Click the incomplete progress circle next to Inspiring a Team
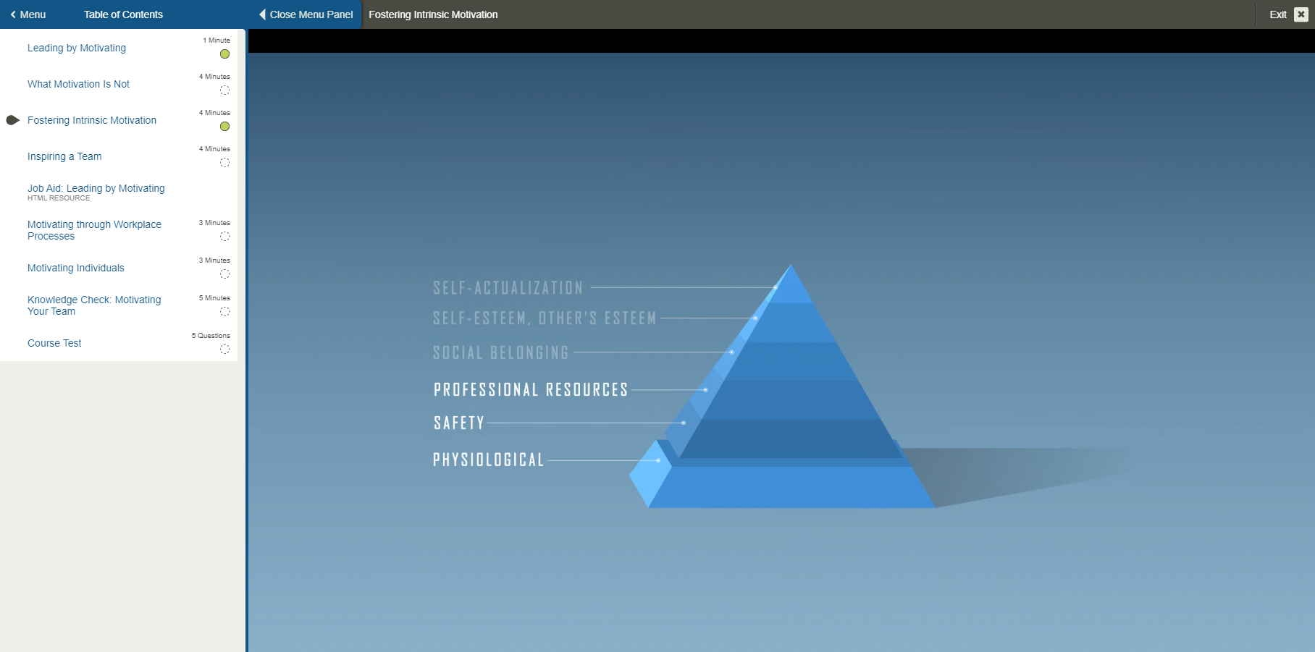 224,163
